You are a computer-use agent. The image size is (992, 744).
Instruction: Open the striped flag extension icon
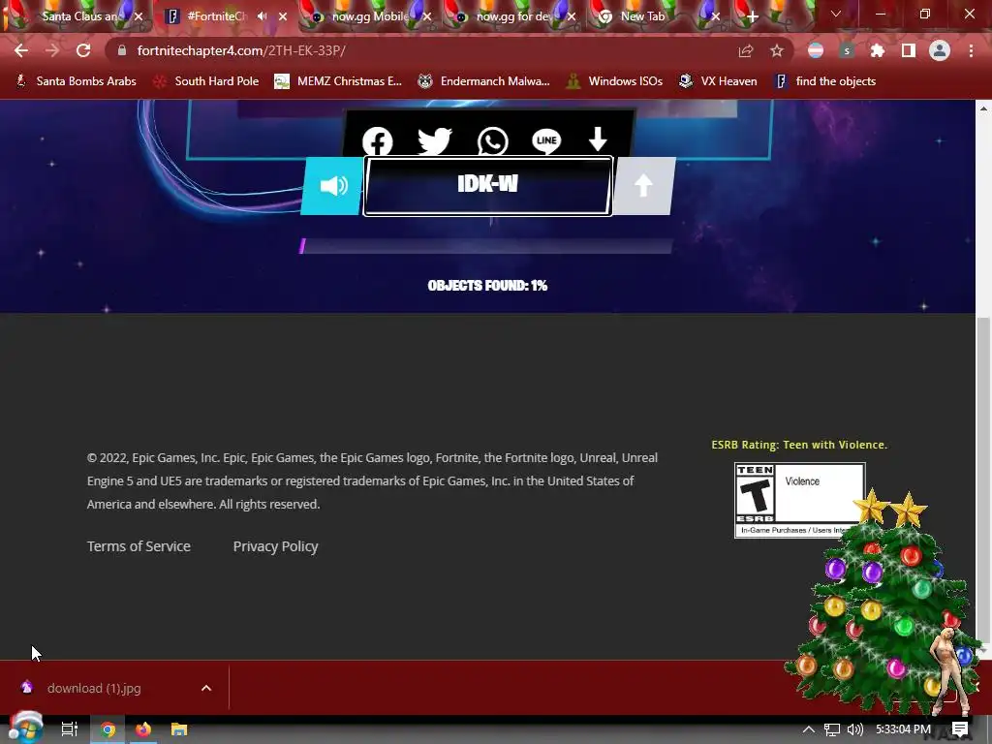816,50
